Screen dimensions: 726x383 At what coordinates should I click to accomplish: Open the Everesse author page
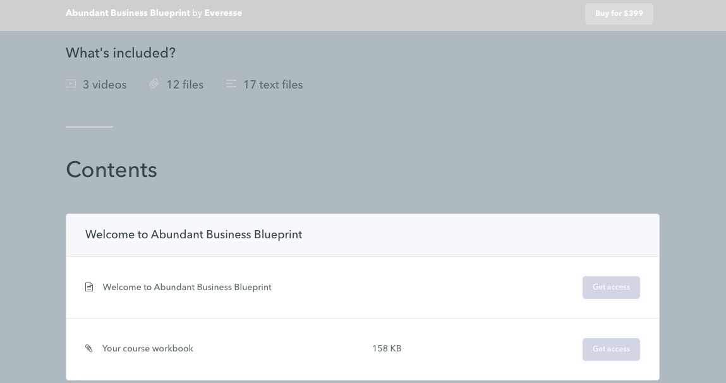point(223,13)
